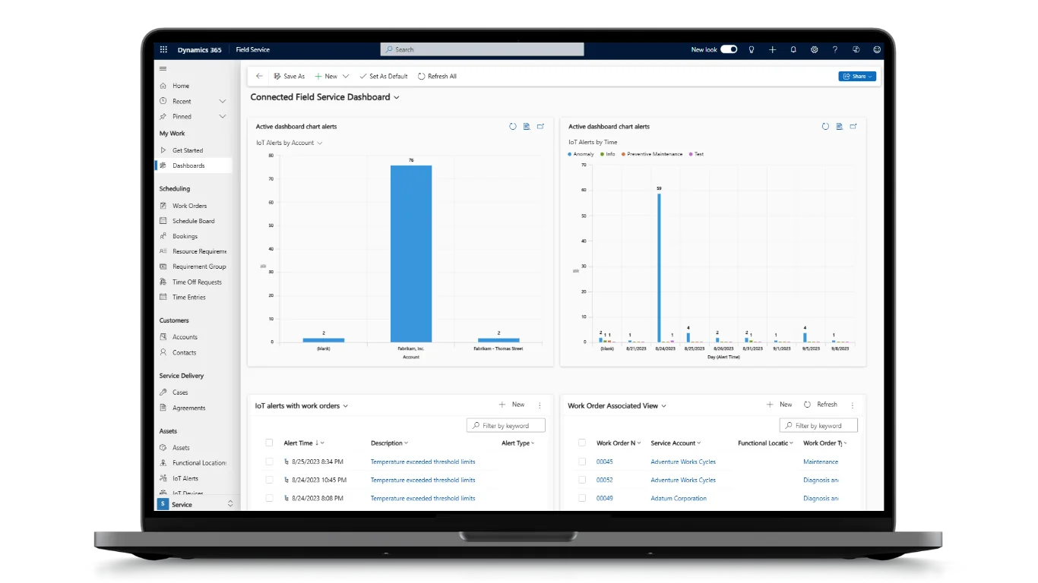Expand the Recent section chevron
Viewport: 1038px width, 583px height.
coord(223,101)
